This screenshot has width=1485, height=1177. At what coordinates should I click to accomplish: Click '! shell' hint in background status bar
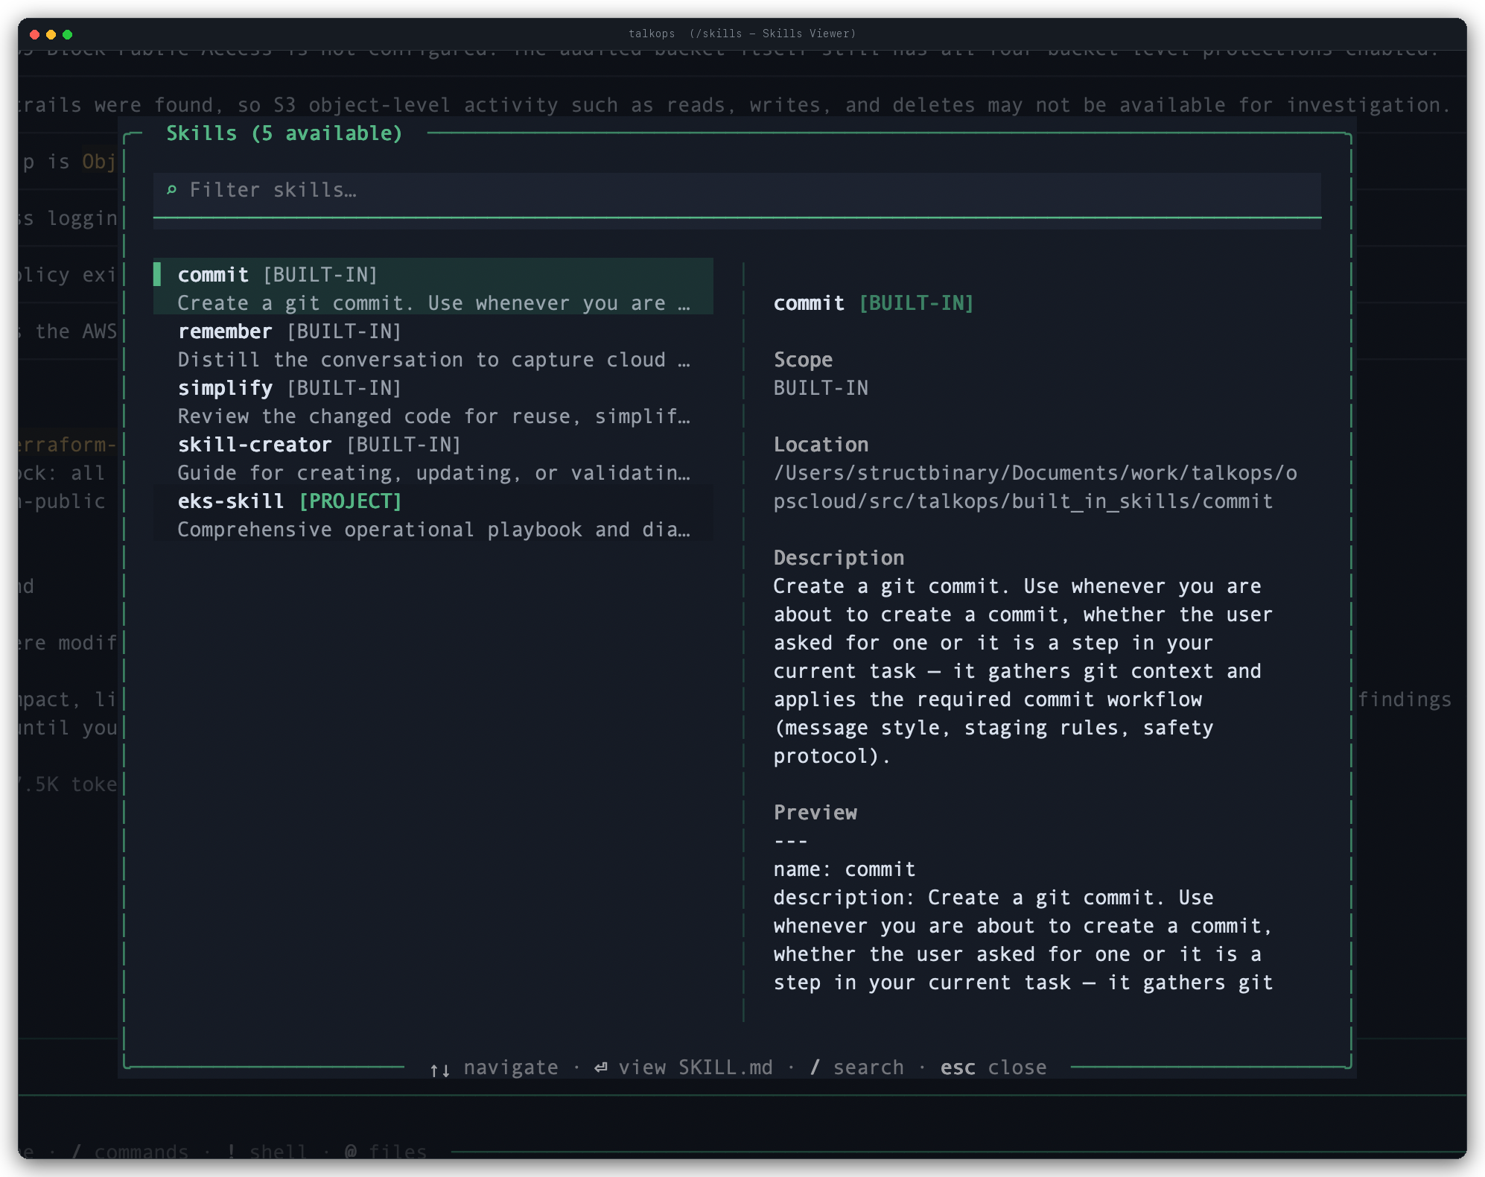point(267,1151)
